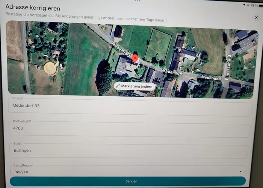The height and width of the screenshot is (188, 263).
Task: Click the 78 % battery percentage text
Action: [x=254, y=6]
